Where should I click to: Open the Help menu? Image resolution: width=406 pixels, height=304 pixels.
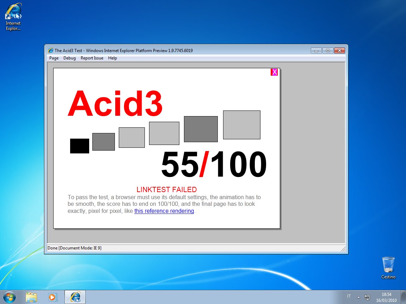[112, 58]
